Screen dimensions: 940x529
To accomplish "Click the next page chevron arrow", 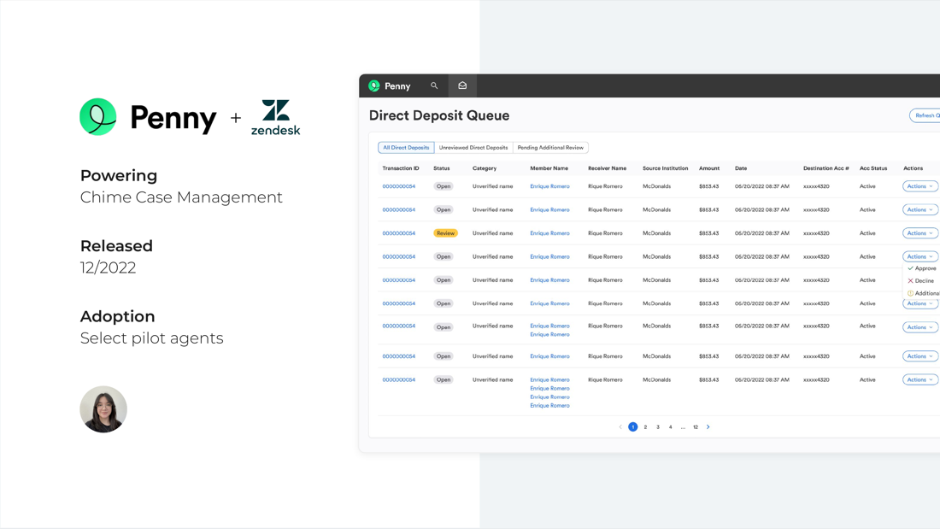I will (708, 426).
